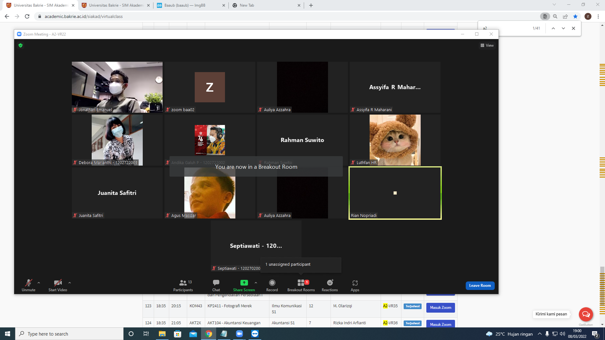Viewport: 605px width, 340px height.
Task: Switch to second Universitas Bakrie tab
Action: click(116, 5)
